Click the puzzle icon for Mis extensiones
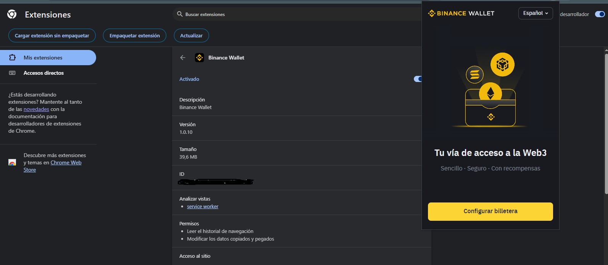Screen dimensions: 608x265 click(12, 58)
